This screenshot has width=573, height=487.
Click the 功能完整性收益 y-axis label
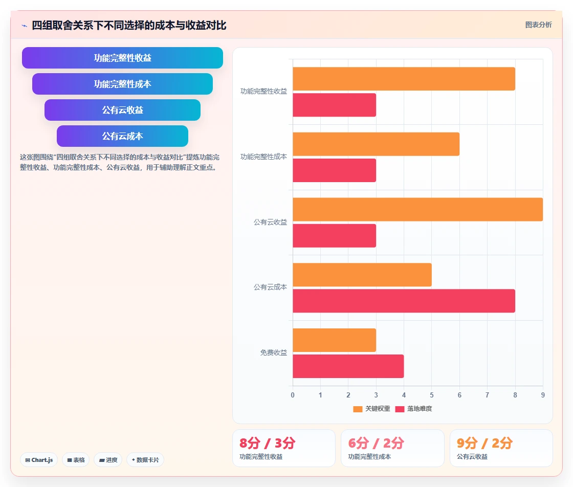point(263,92)
